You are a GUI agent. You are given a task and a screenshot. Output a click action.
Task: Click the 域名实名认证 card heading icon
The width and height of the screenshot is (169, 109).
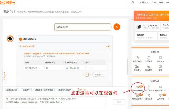coord(21,39)
